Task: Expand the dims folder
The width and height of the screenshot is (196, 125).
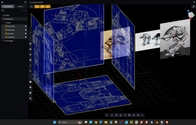Action: [x=2, y=15]
